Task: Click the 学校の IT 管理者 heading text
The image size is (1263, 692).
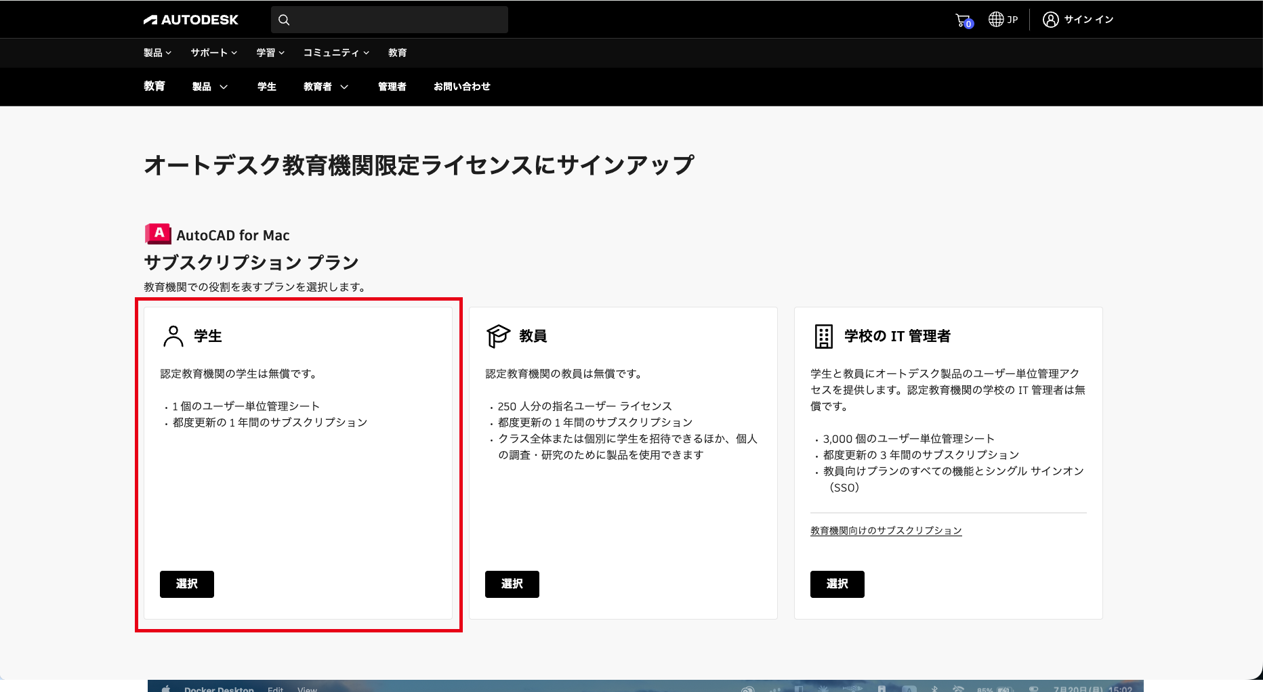Action: tap(898, 336)
